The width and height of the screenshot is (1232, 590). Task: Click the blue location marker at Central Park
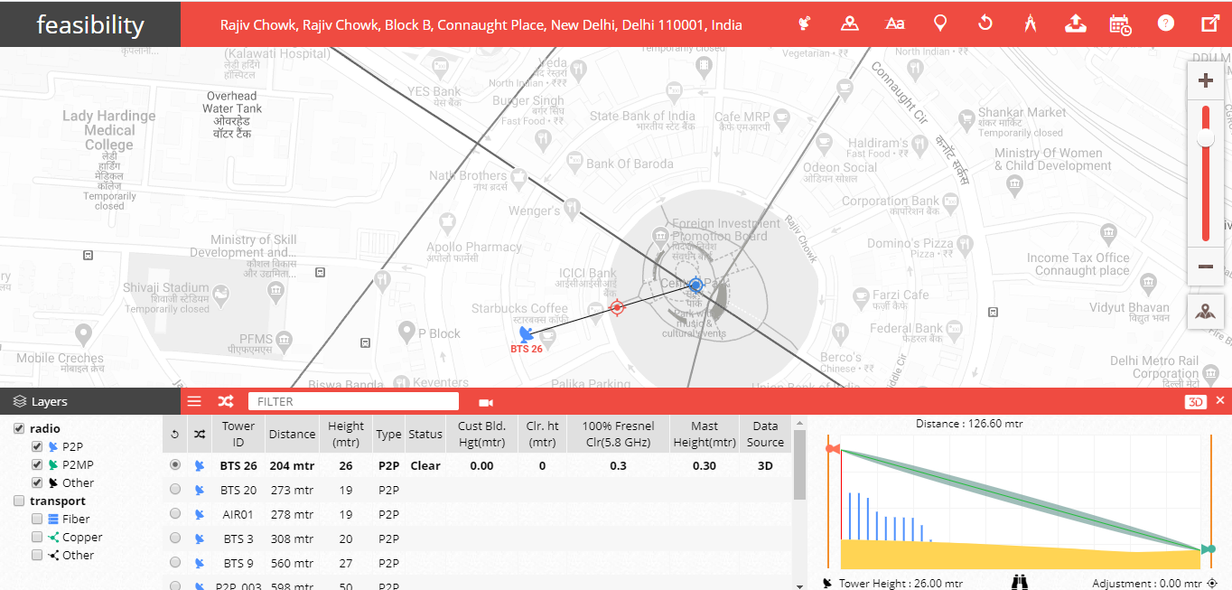coord(695,286)
